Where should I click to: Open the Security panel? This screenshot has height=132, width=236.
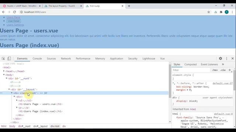[133, 59]
